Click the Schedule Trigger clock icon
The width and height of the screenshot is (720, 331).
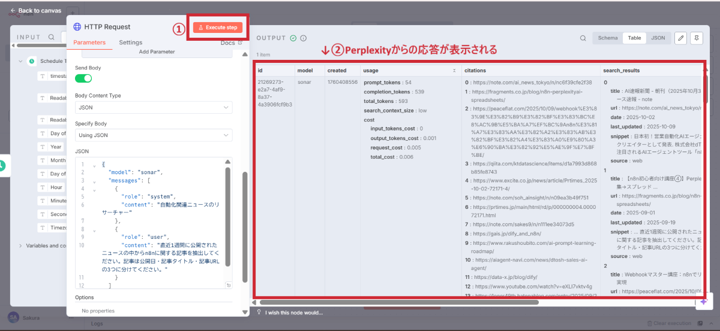click(x=32, y=61)
